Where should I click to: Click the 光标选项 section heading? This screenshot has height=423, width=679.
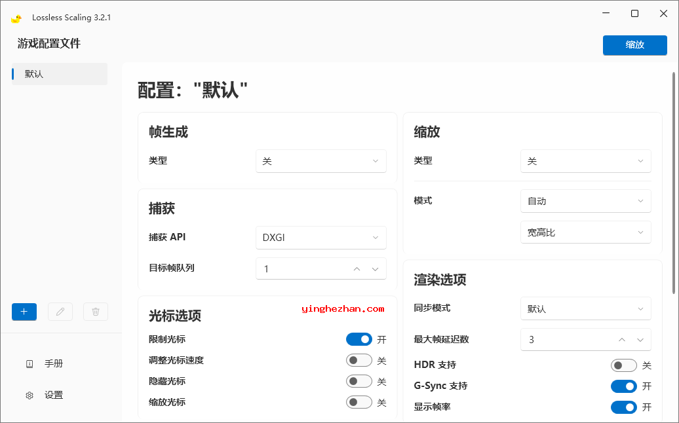[x=175, y=316]
